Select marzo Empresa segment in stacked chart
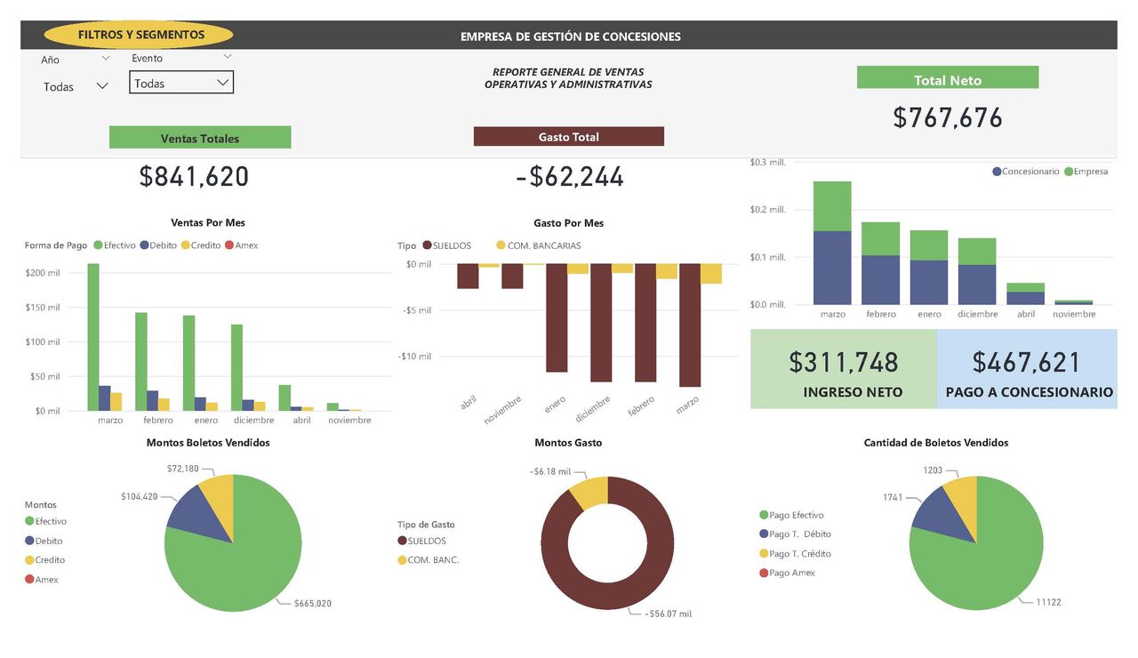The height and width of the screenshot is (658, 1138). (x=832, y=206)
